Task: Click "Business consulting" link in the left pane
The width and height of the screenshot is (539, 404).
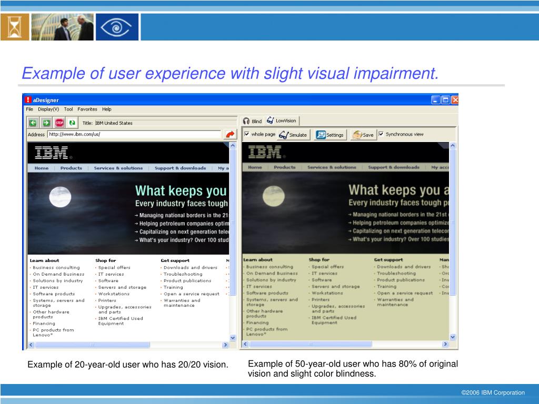Action: coord(56,268)
